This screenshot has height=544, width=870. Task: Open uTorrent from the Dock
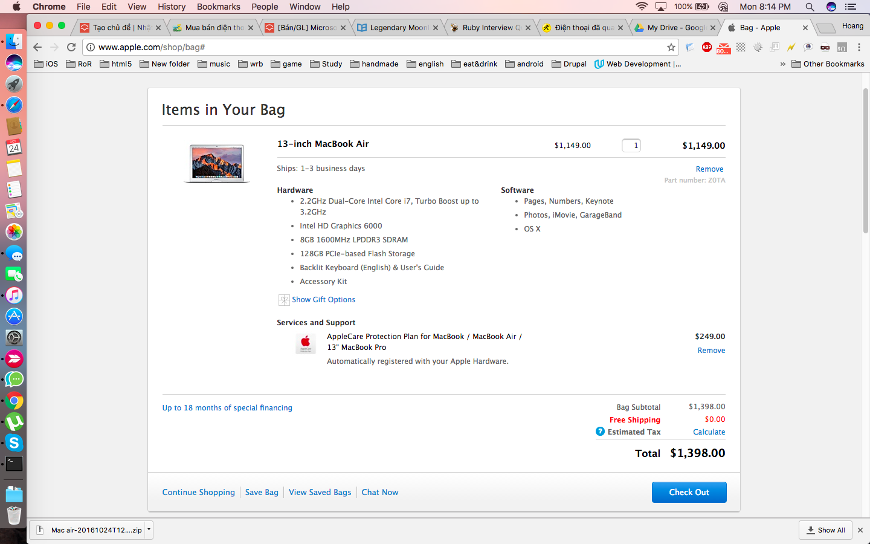(x=14, y=421)
